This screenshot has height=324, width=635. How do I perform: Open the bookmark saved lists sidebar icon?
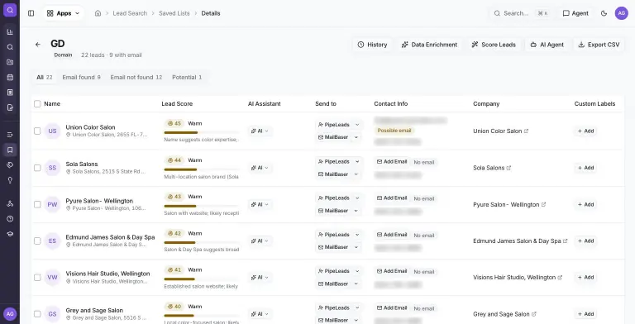pos(10,150)
